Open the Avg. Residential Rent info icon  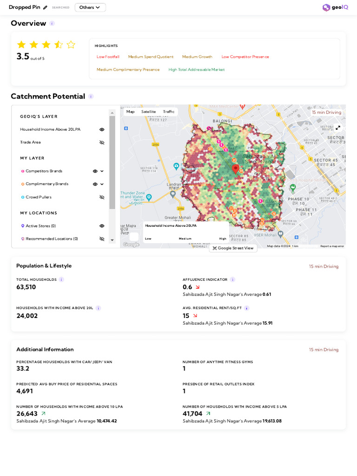pyautogui.click(x=246, y=308)
